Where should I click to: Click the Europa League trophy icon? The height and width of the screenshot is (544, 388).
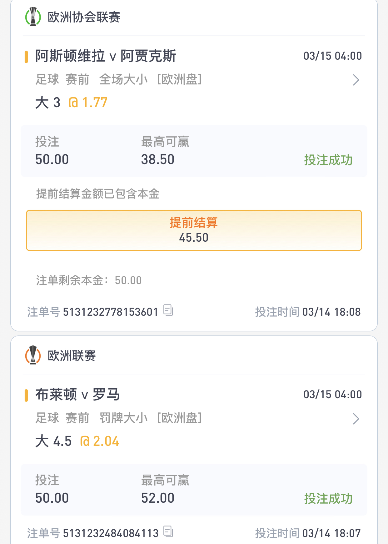pos(33,355)
